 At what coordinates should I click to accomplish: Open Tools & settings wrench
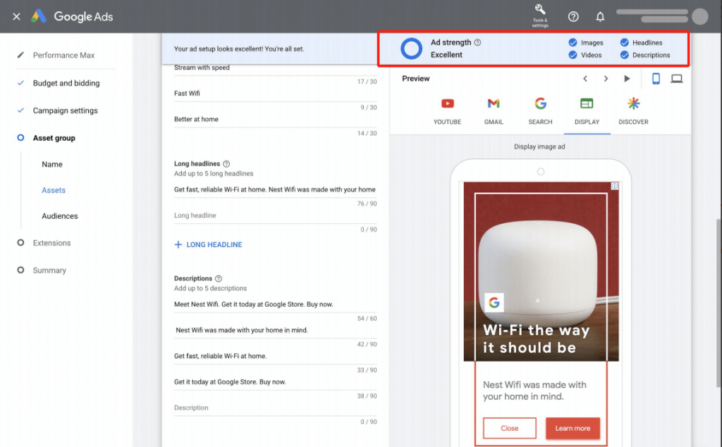pos(540,16)
